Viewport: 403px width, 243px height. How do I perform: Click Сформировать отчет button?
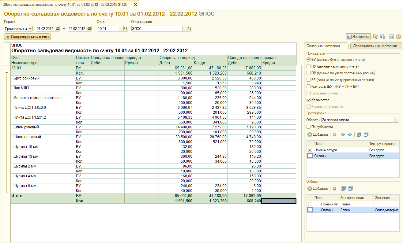coord(27,37)
